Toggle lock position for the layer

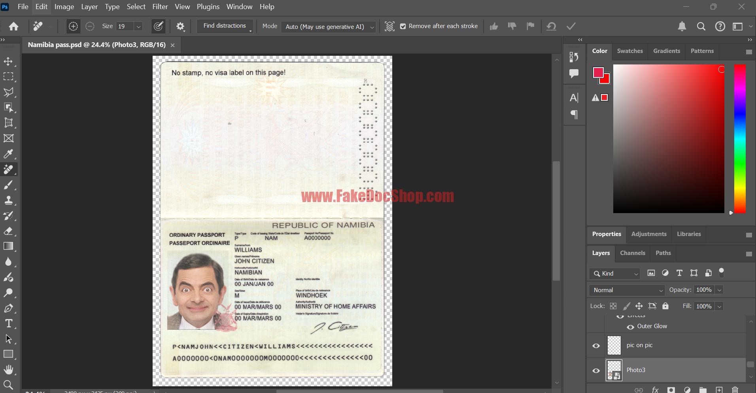(639, 306)
